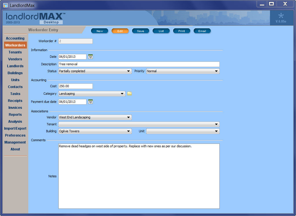Navigate to Landlords in sidebar
This screenshot has height=216, width=296.
[15, 66]
